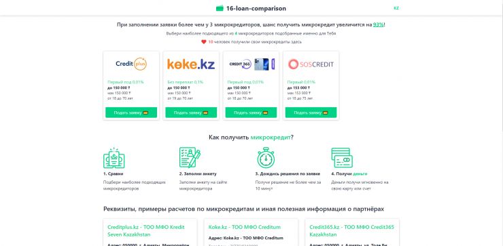Switch language with the KZ link

[x=396, y=8]
